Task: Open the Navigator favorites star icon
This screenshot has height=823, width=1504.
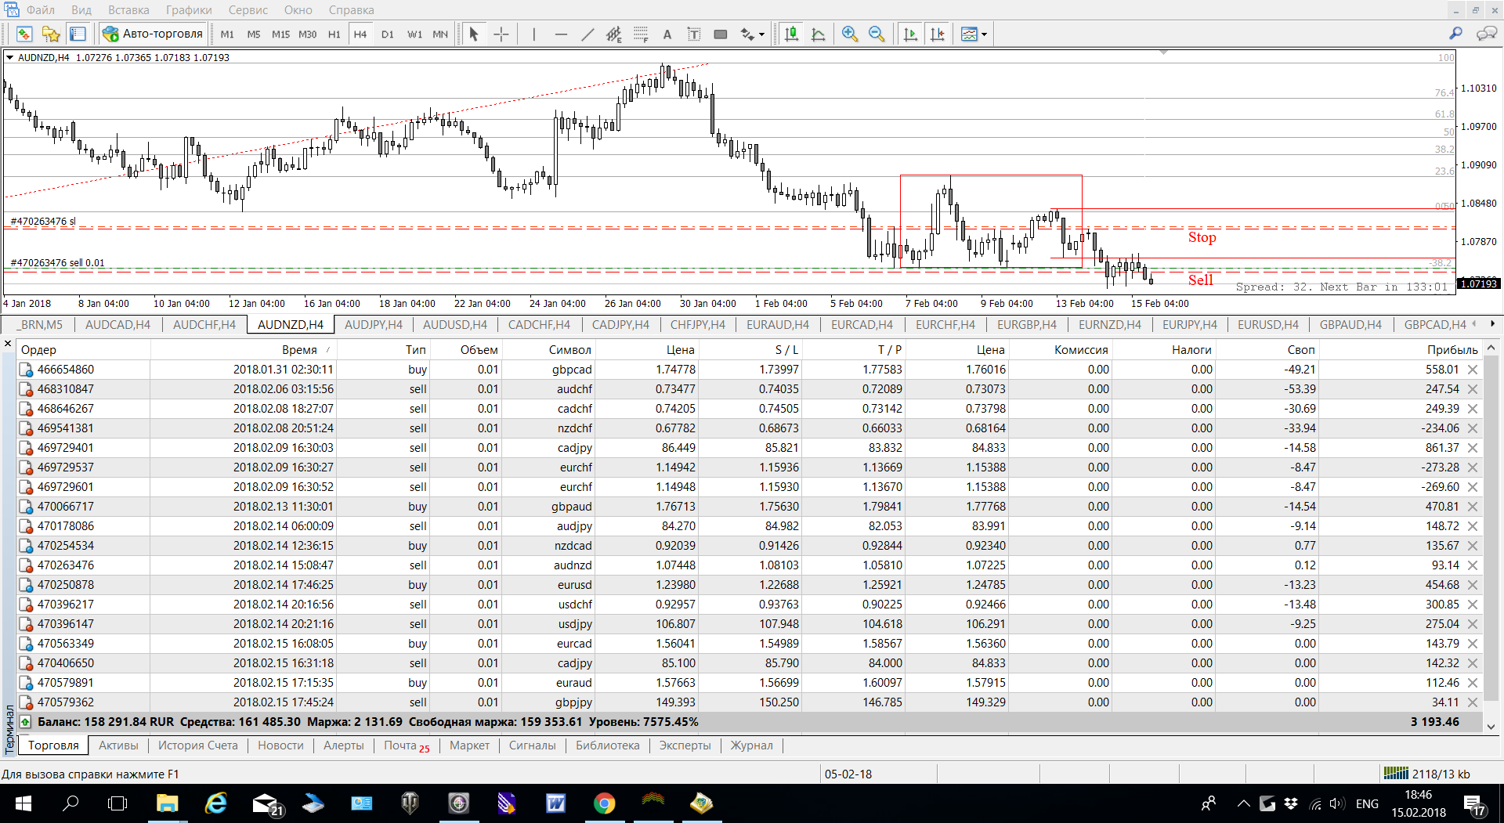Action: tap(51, 34)
